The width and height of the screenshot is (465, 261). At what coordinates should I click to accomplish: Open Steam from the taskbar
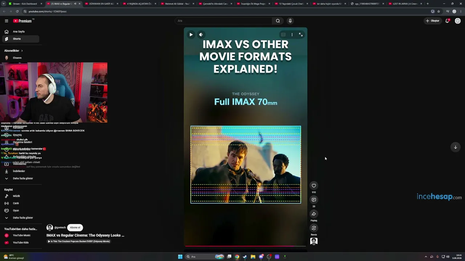245,257
